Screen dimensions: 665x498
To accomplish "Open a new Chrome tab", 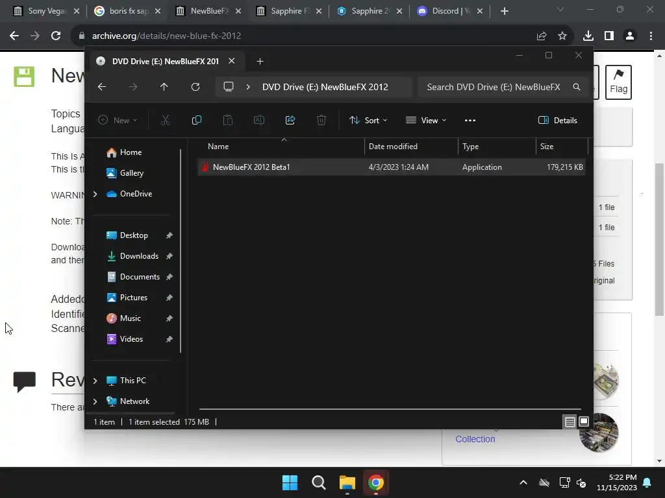I will pyautogui.click(x=504, y=11).
